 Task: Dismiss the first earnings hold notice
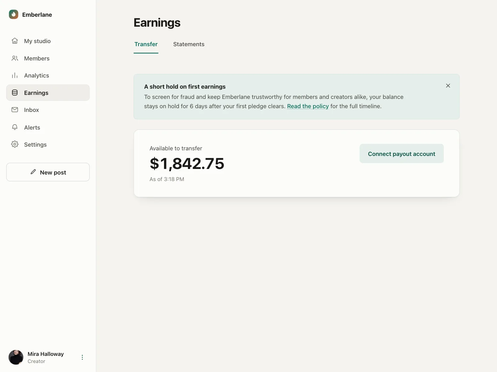448,86
